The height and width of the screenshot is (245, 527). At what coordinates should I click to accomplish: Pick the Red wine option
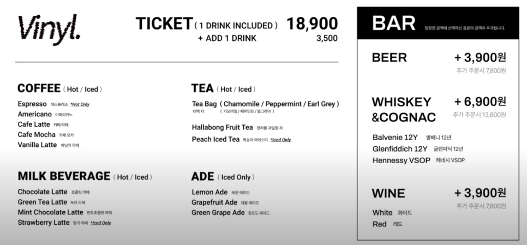click(x=380, y=224)
